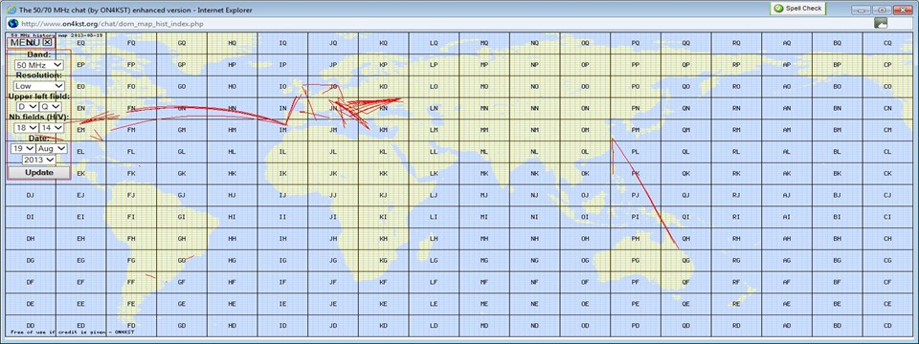Select the day 19 dropdown
This screenshot has height=344, width=919.
(22, 149)
